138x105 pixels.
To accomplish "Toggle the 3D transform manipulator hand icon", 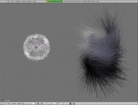I will [x=48, y=104].
